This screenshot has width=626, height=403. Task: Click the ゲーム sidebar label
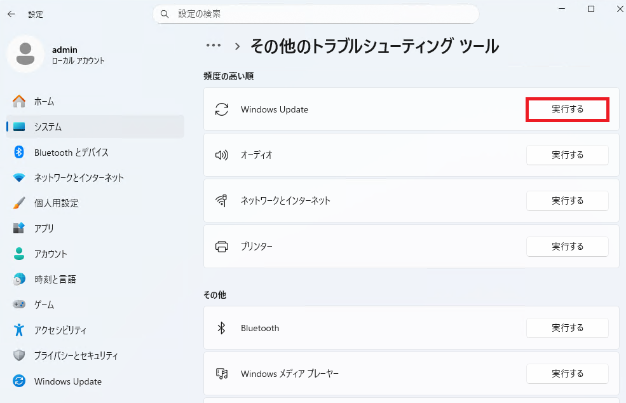pyautogui.click(x=44, y=304)
